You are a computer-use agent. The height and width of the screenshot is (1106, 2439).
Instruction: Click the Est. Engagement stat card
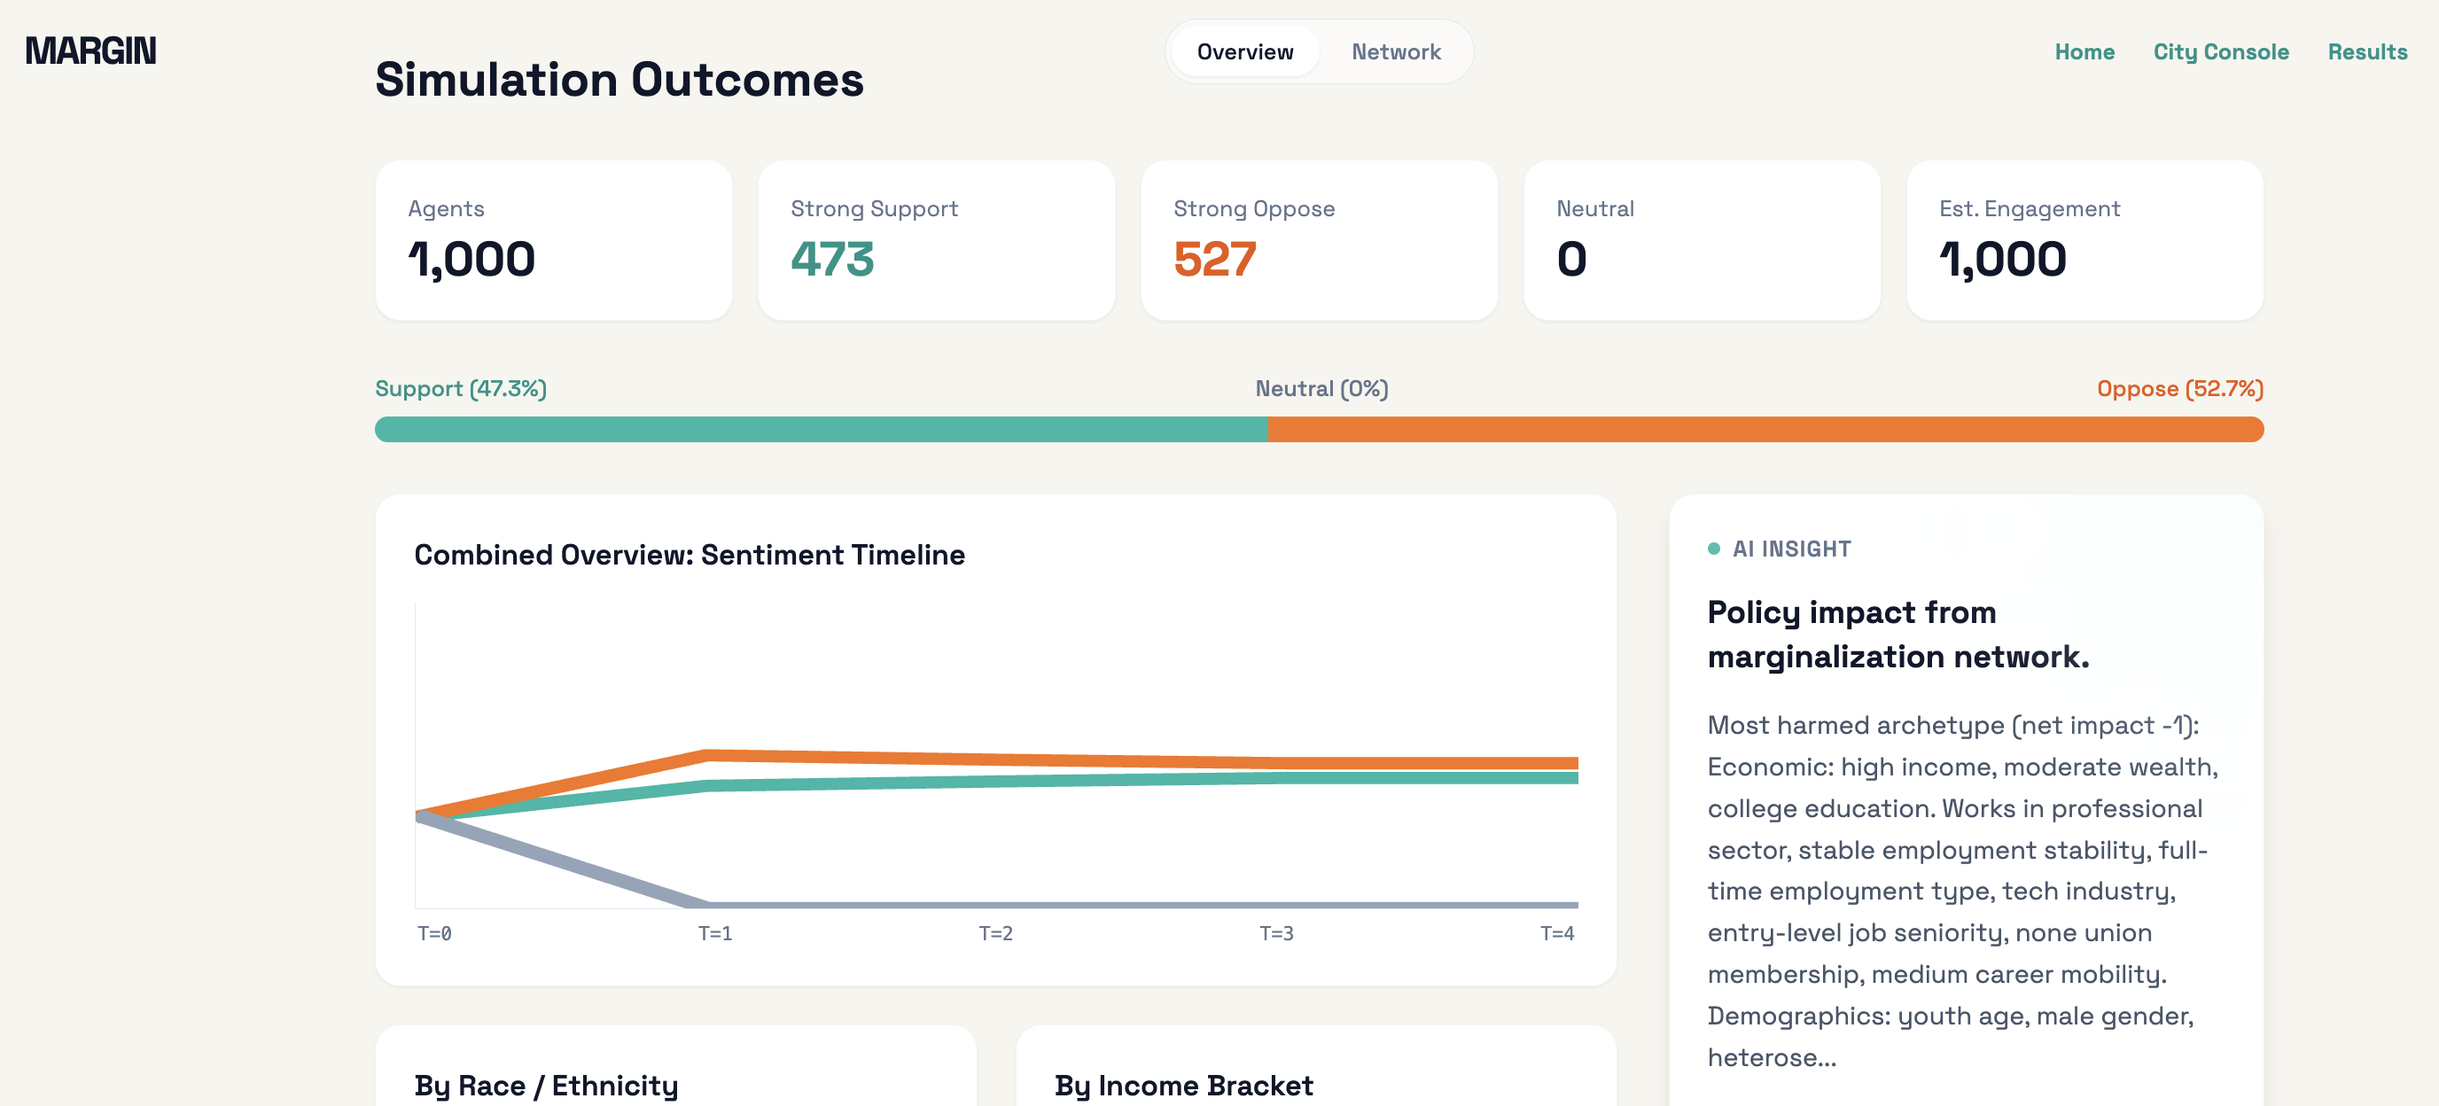(x=2084, y=240)
